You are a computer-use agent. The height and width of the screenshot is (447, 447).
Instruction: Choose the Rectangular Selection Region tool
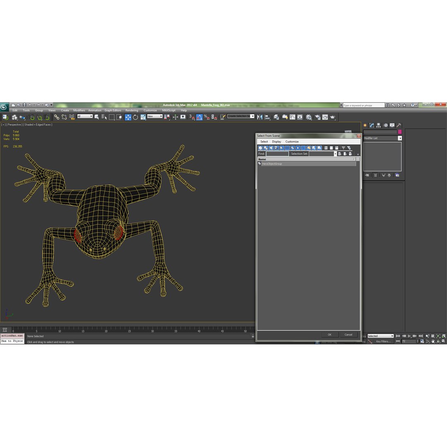[x=111, y=117]
